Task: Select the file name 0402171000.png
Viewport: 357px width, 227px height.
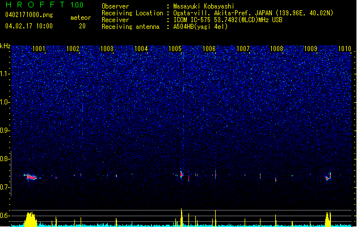Action: [x=29, y=15]
